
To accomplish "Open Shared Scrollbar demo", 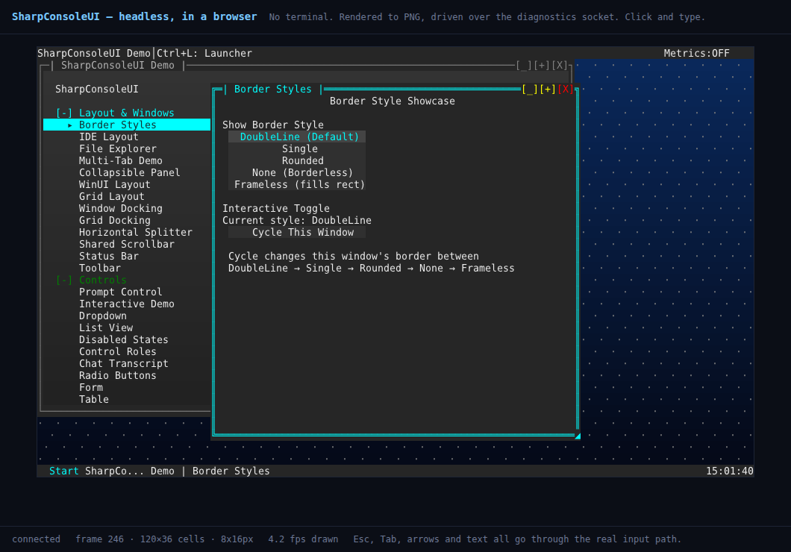I will [127, 245].
